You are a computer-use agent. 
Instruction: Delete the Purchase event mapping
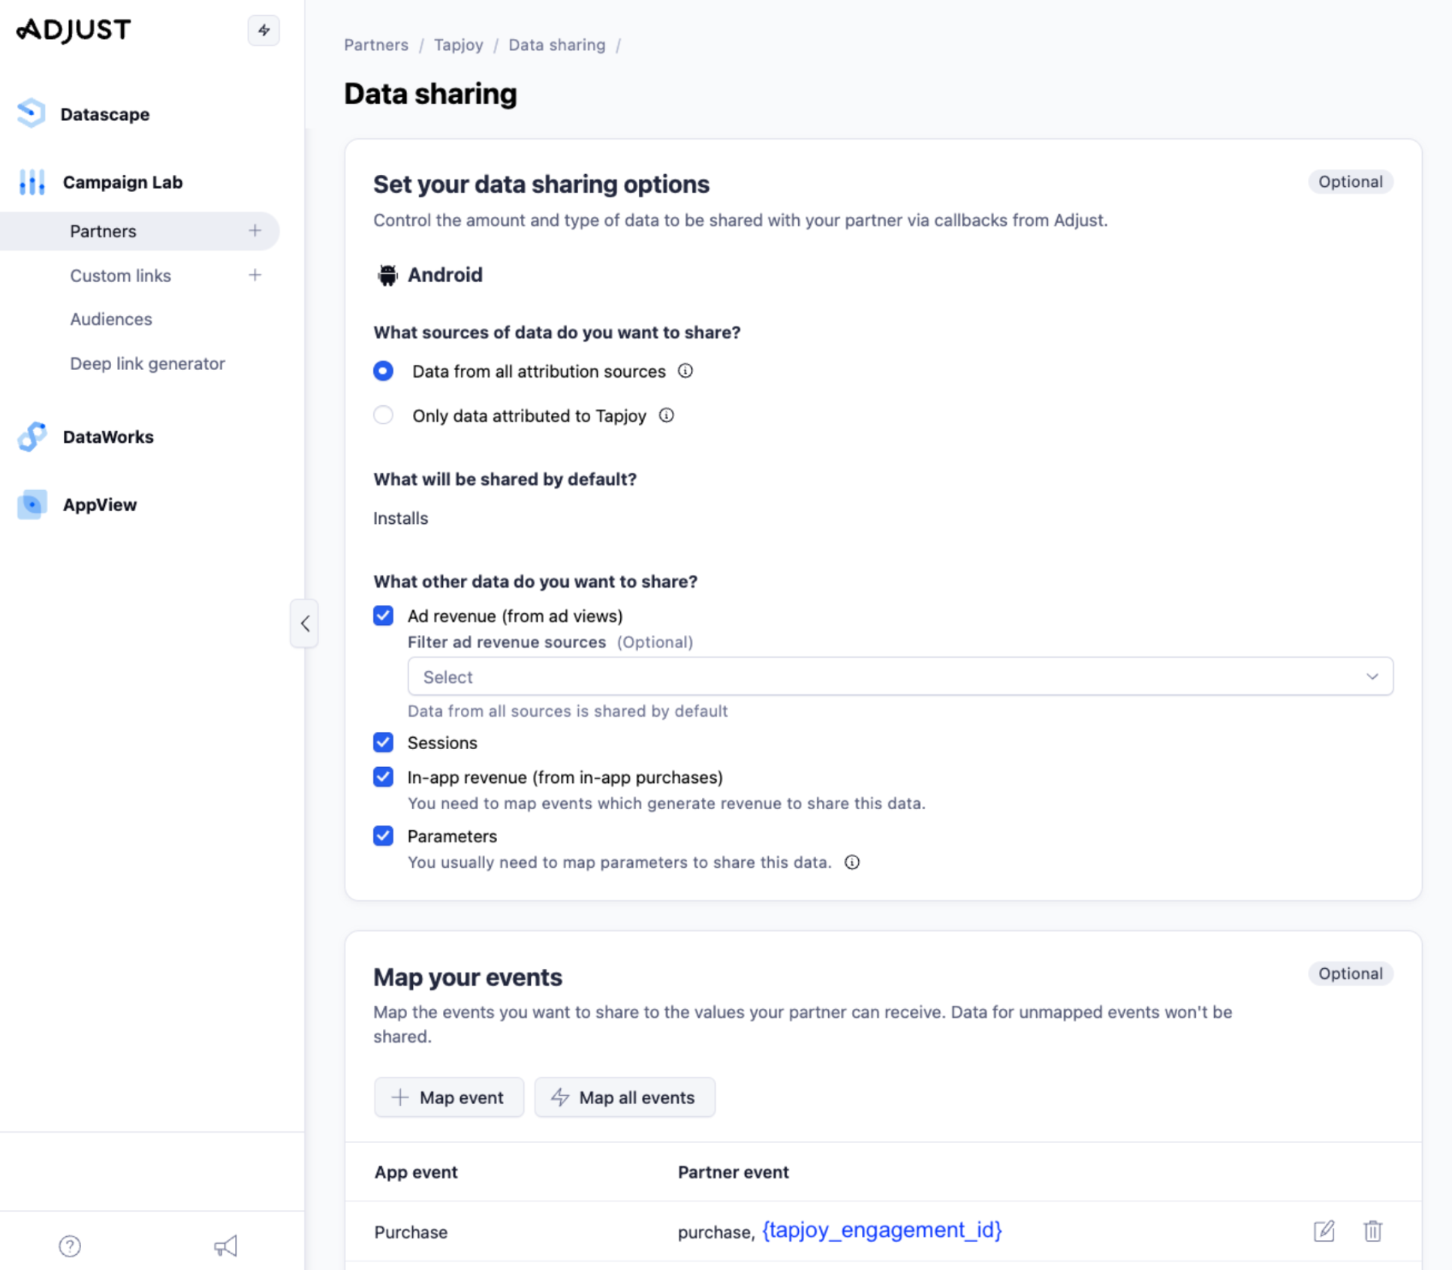(1372, 1231)
